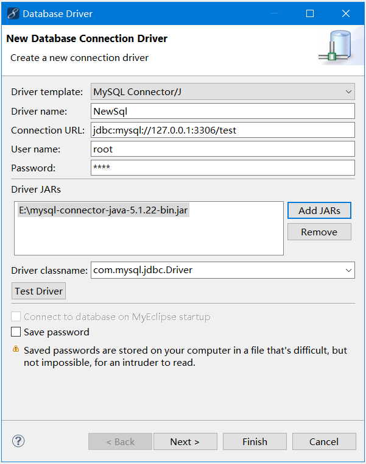Image resolution: width=366 pixels, height=464 pixels.
Task: Click the Test Driver button
Action: coord(38,291)
